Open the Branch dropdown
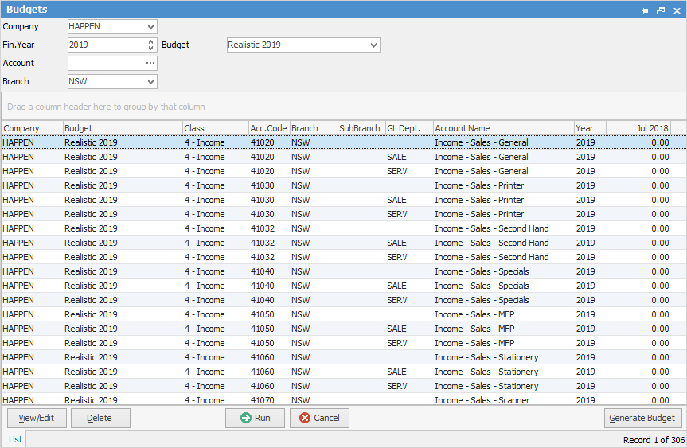The height and width of the screenshot is (448, 687). [151, 82]
